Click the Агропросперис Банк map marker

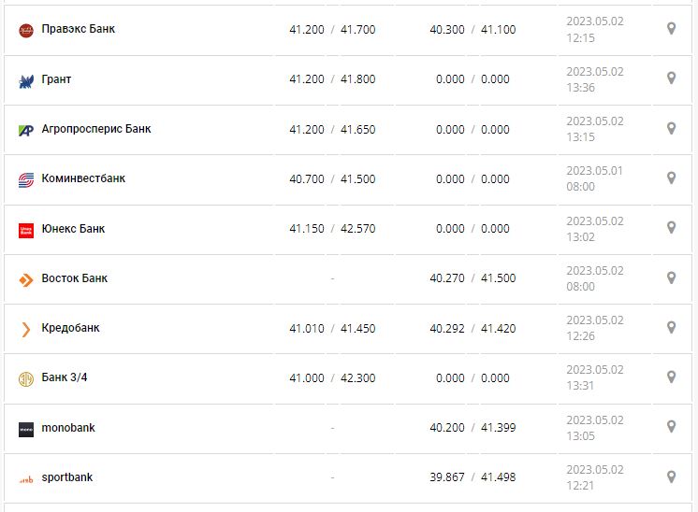coord(671,128)
